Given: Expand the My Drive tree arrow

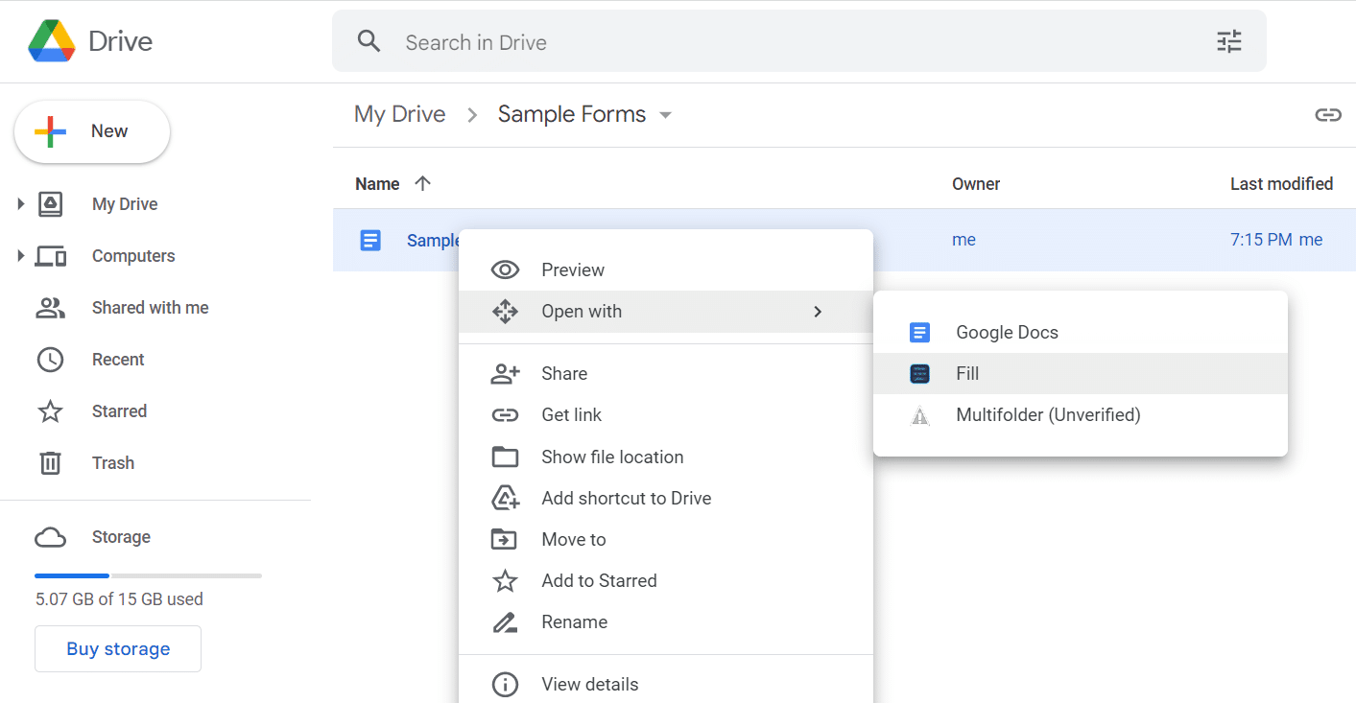Looking at the screenshot, I should click(x=20, y=203).
